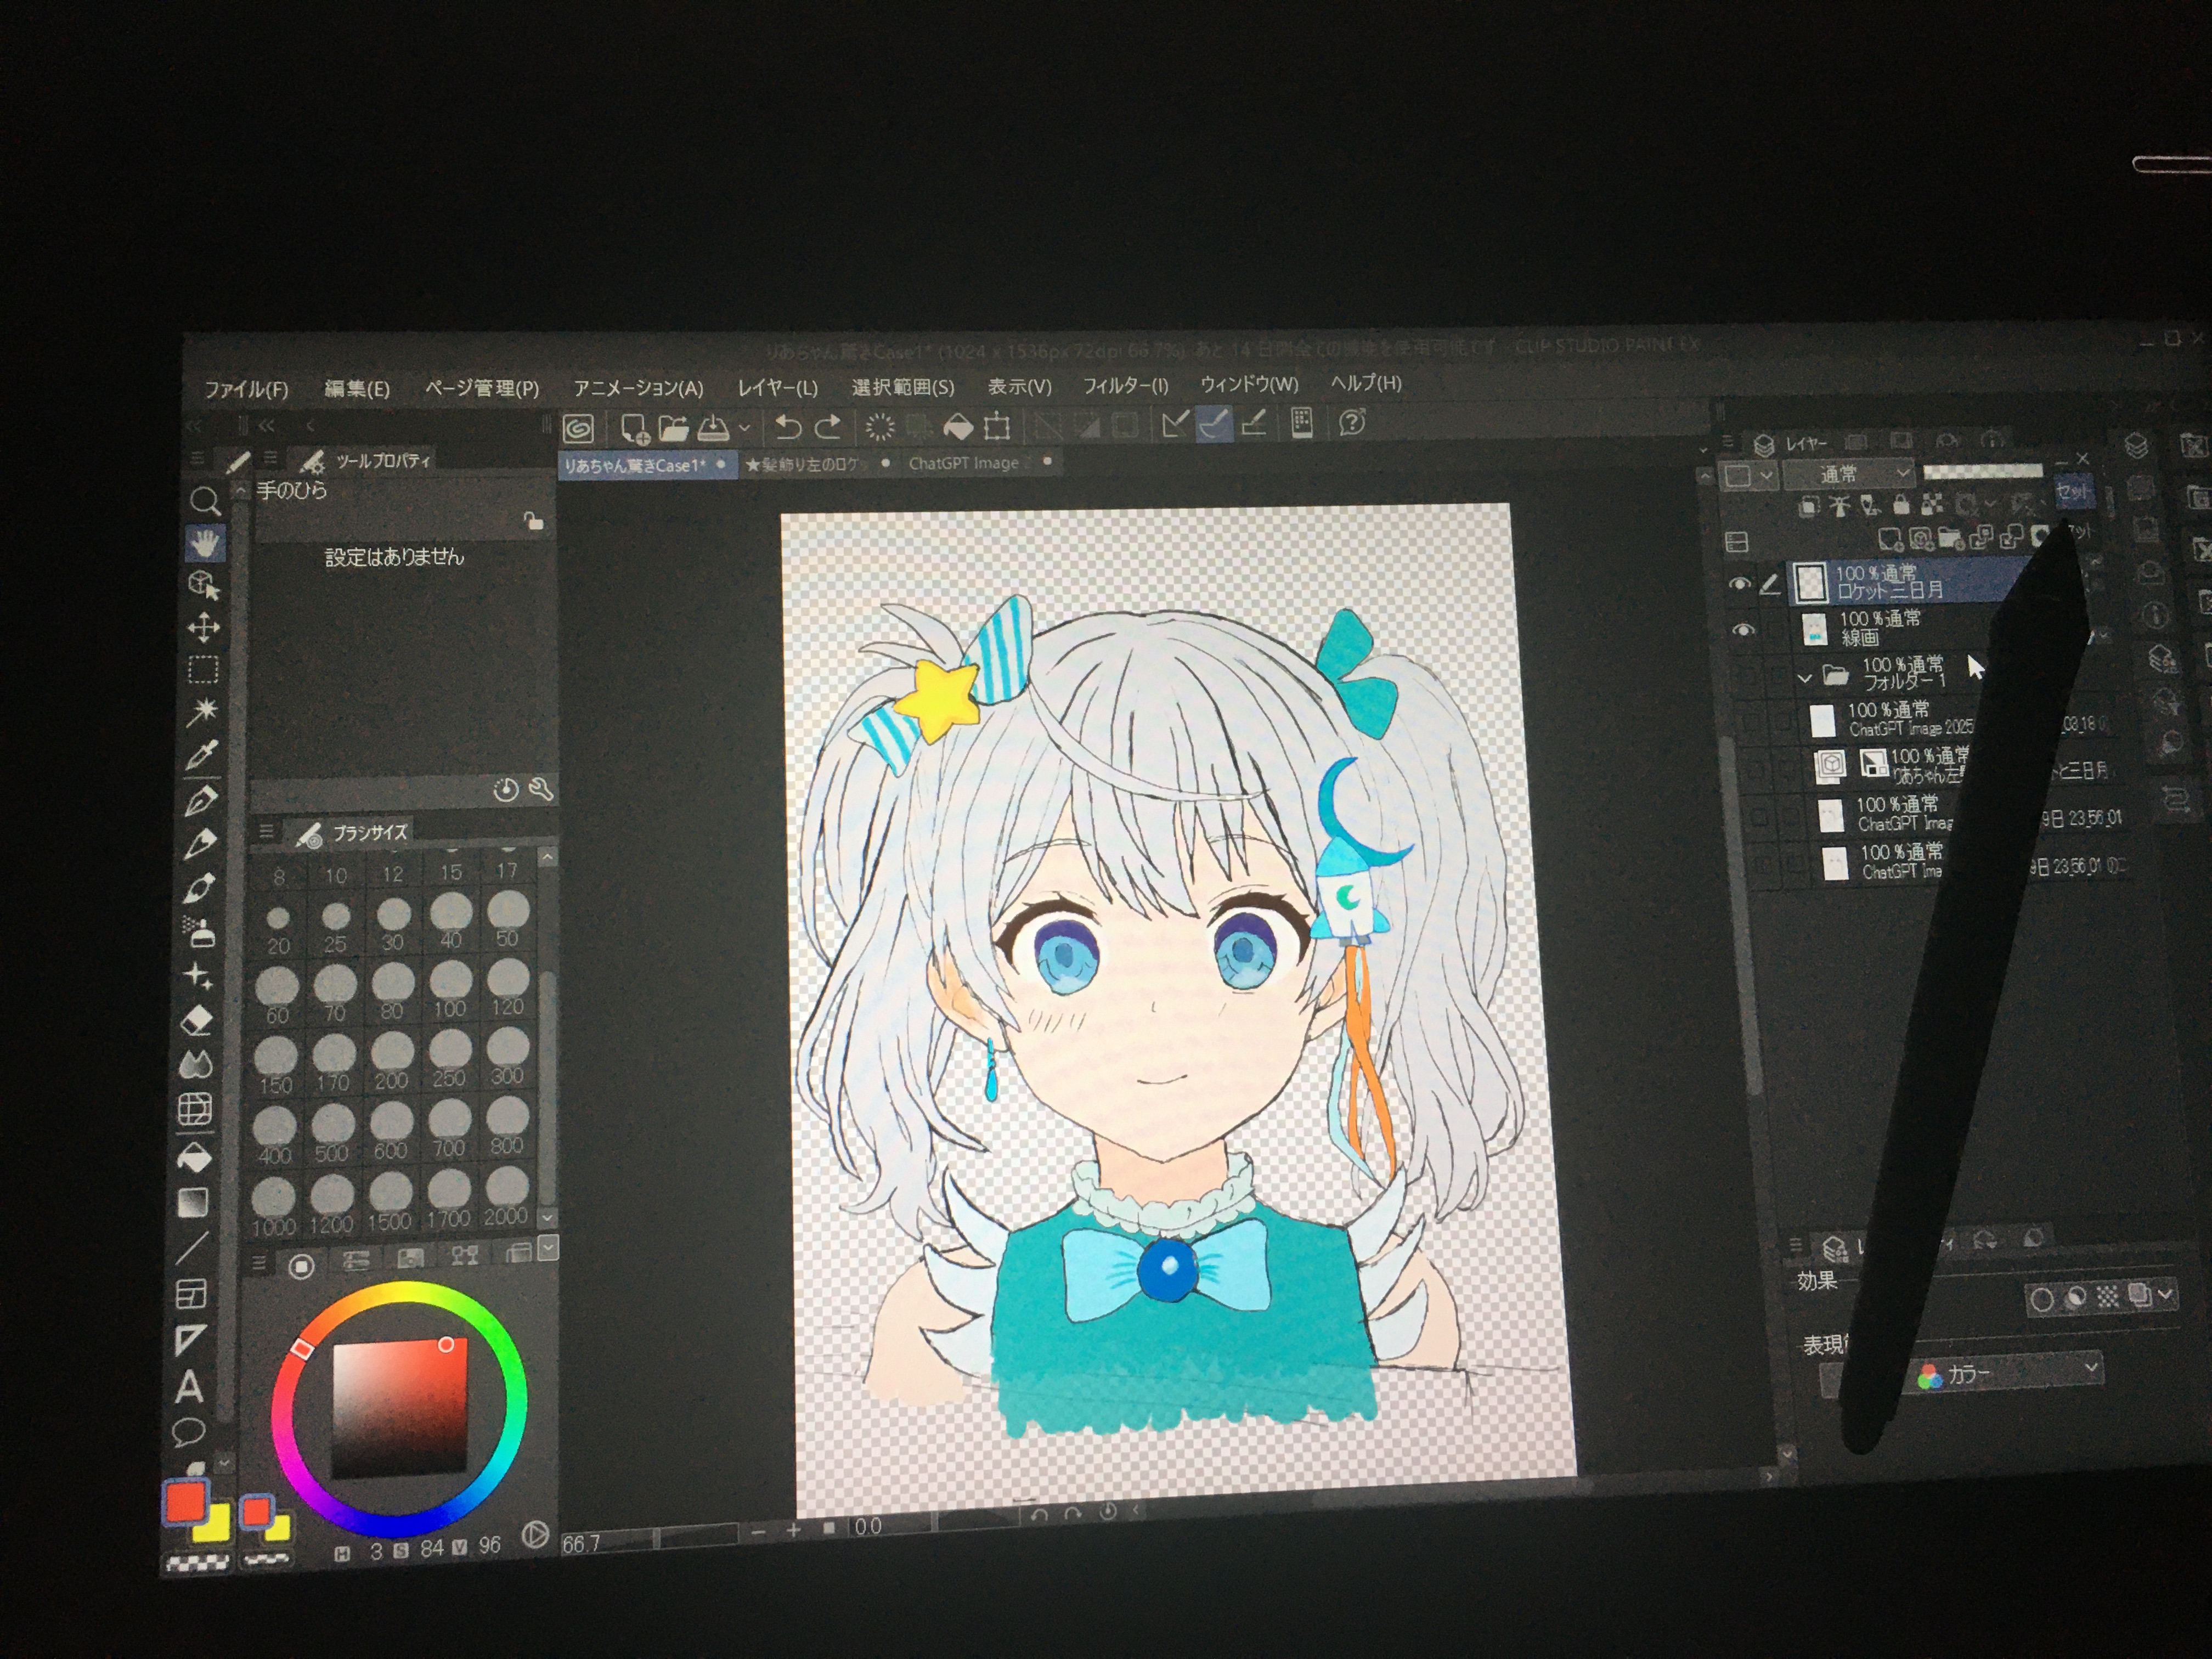Select the Zoom magnifier tool
This screenshot has height=1659, width=2212.
tap(204, 501)
